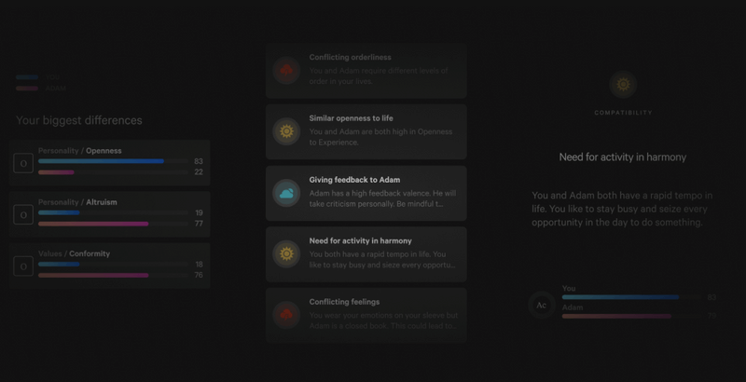The image size is (746, 382).
Task: Click the ADAM legend color indicator
Action: click(27, 89)
